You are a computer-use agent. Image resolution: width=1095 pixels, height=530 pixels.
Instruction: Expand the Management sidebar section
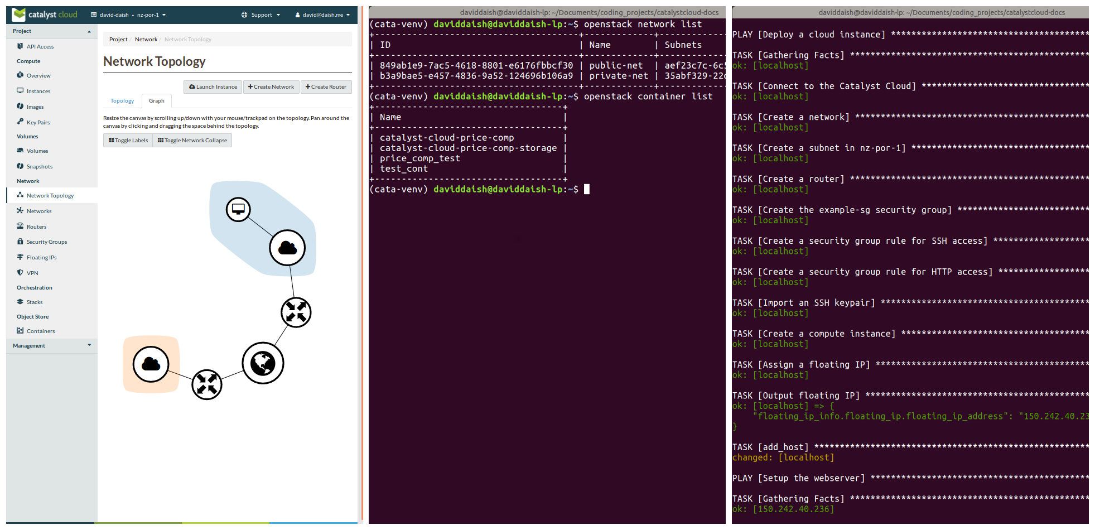pyautogui.click(x=52, y=346)
